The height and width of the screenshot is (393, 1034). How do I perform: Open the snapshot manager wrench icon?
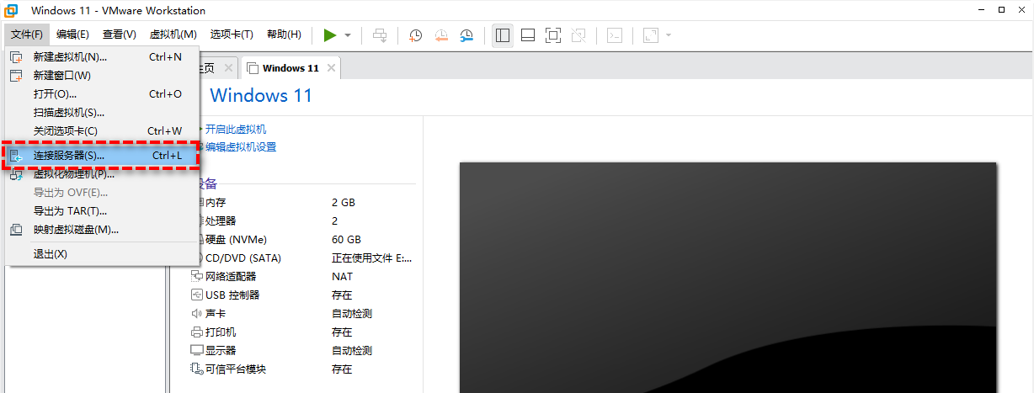click(x=466, y=35)
